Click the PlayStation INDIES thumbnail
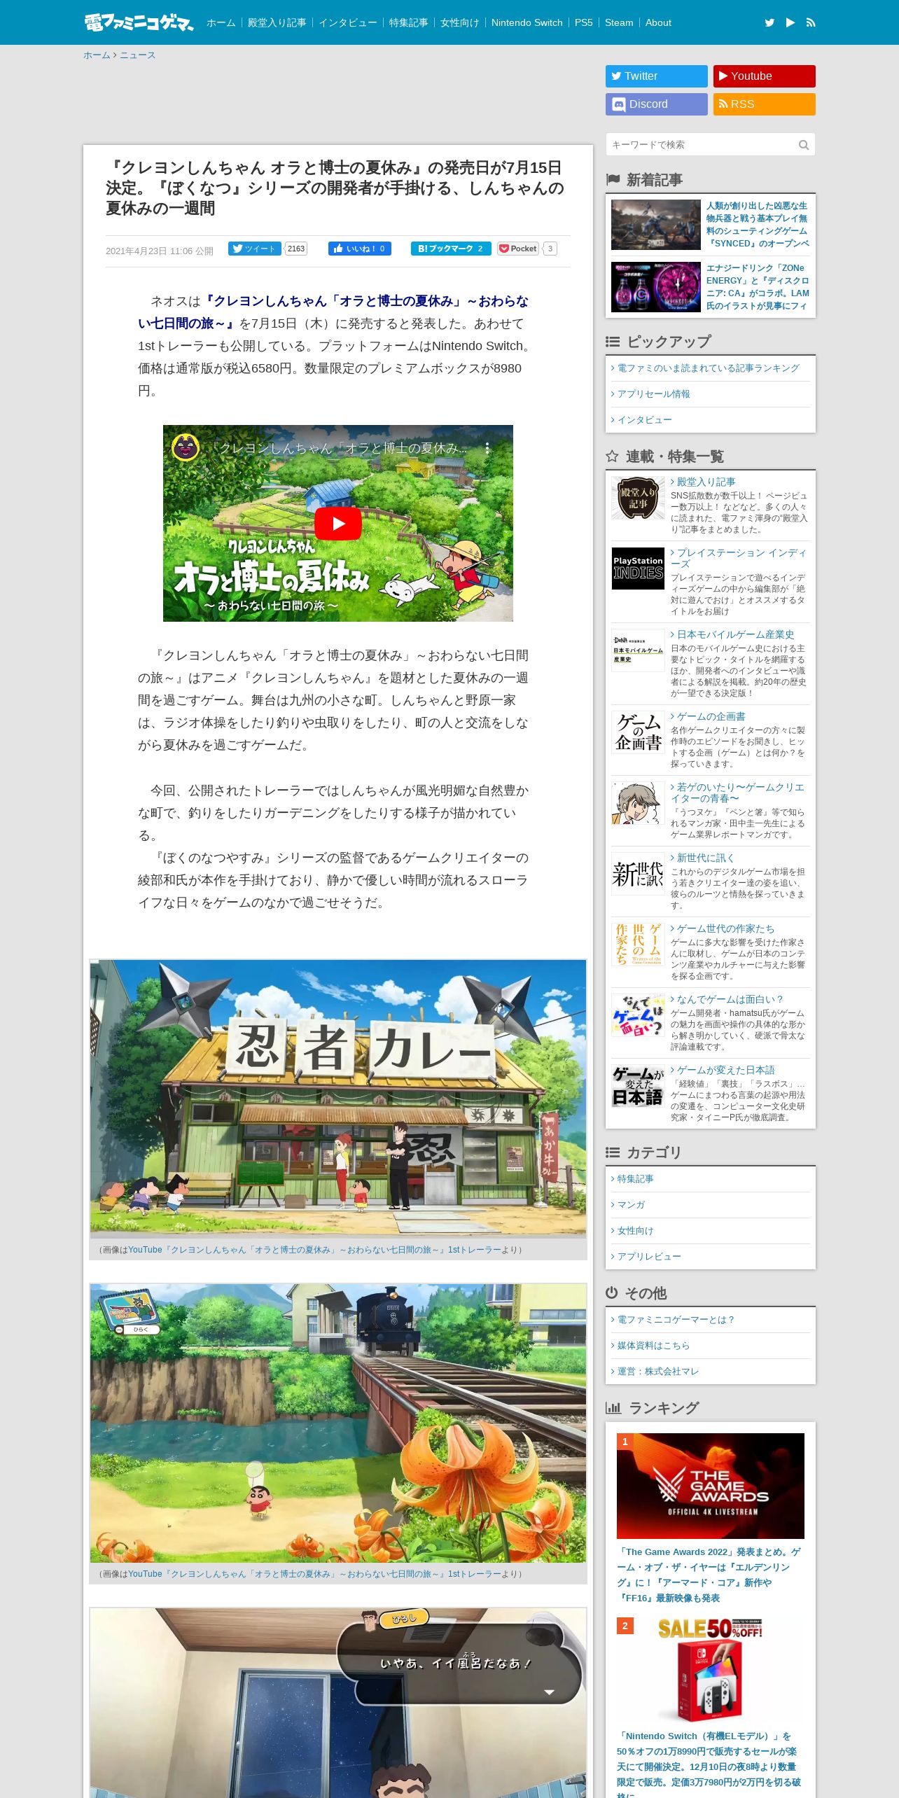Screen dimensions: 899x1798 click(x=638, y=569)
